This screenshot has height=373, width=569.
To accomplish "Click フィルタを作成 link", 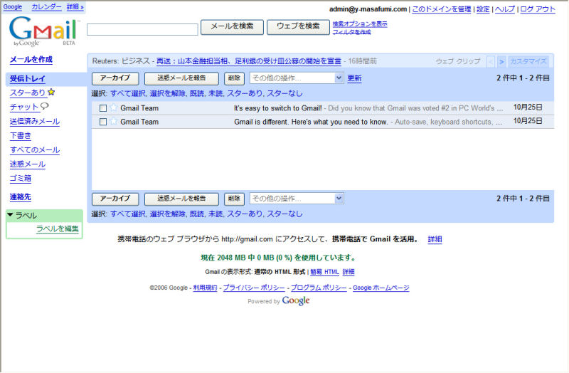I will click(351, 32).
